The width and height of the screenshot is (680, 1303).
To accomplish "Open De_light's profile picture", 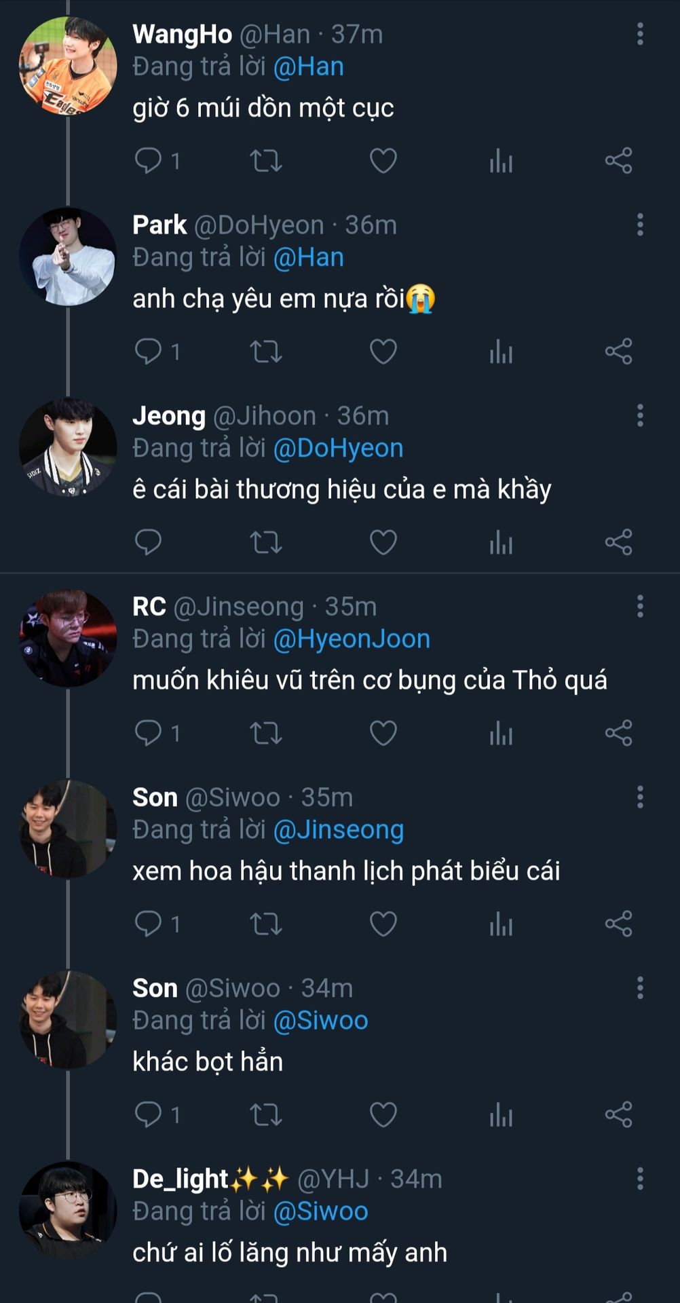I will point(68,1210).
